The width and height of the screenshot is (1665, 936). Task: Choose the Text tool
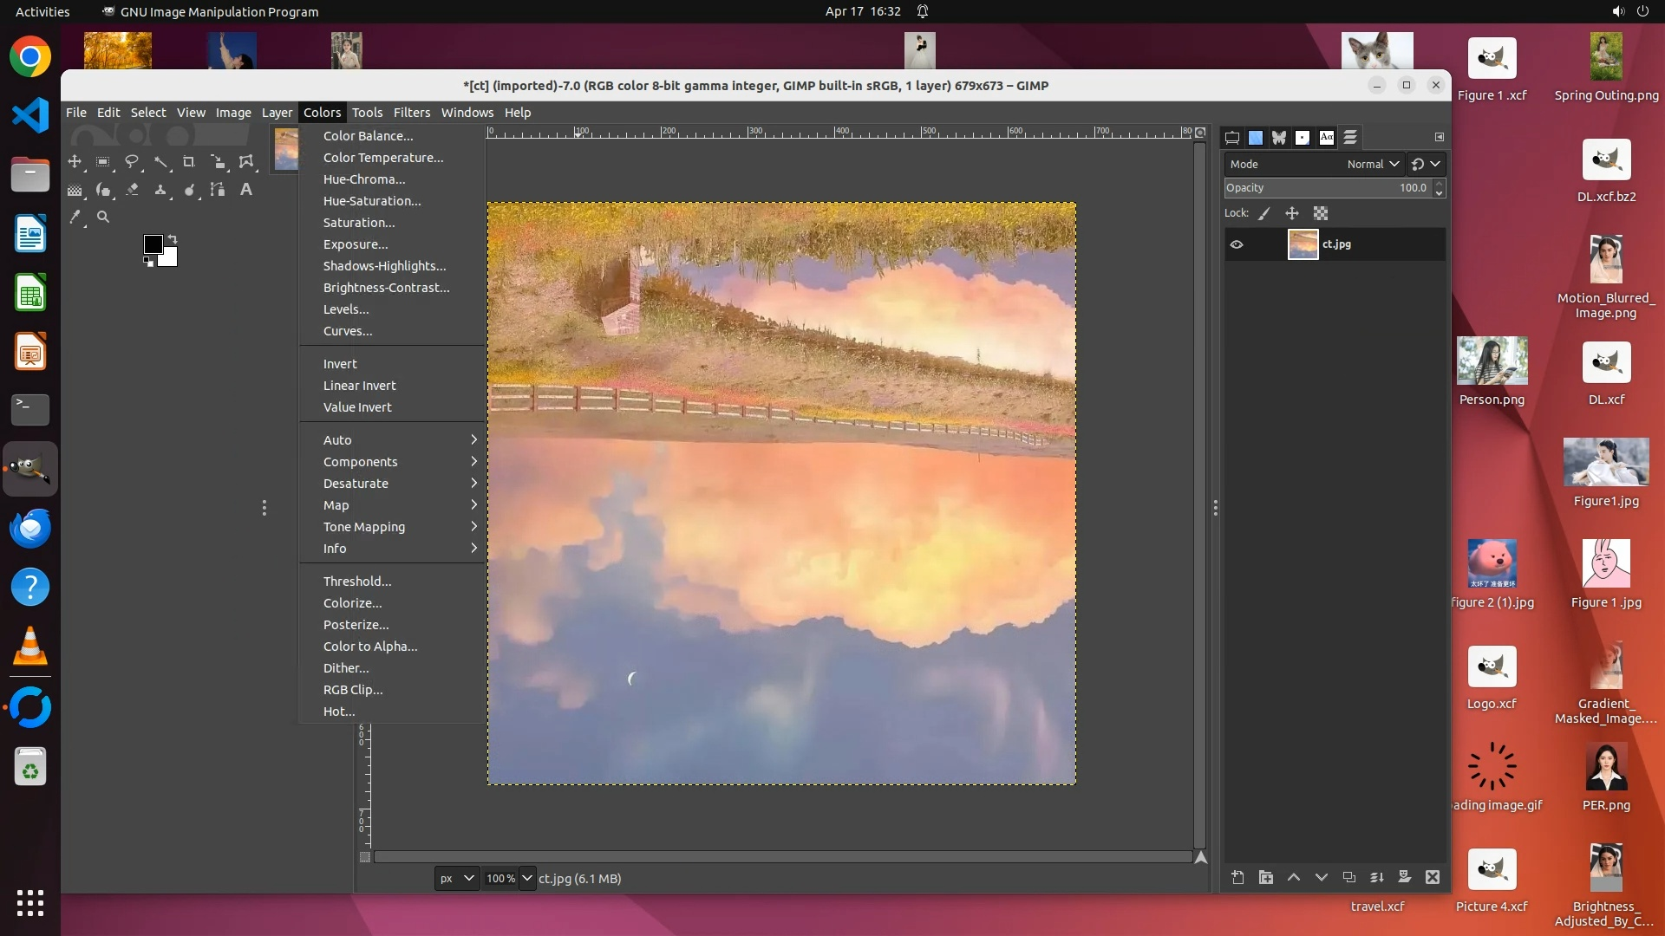click(x=246, y=190)
